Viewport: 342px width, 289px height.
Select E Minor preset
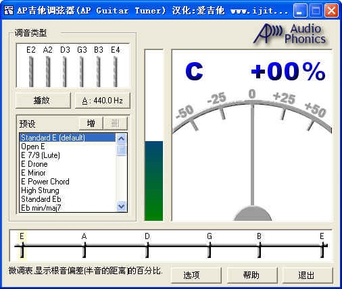[68, 173]
